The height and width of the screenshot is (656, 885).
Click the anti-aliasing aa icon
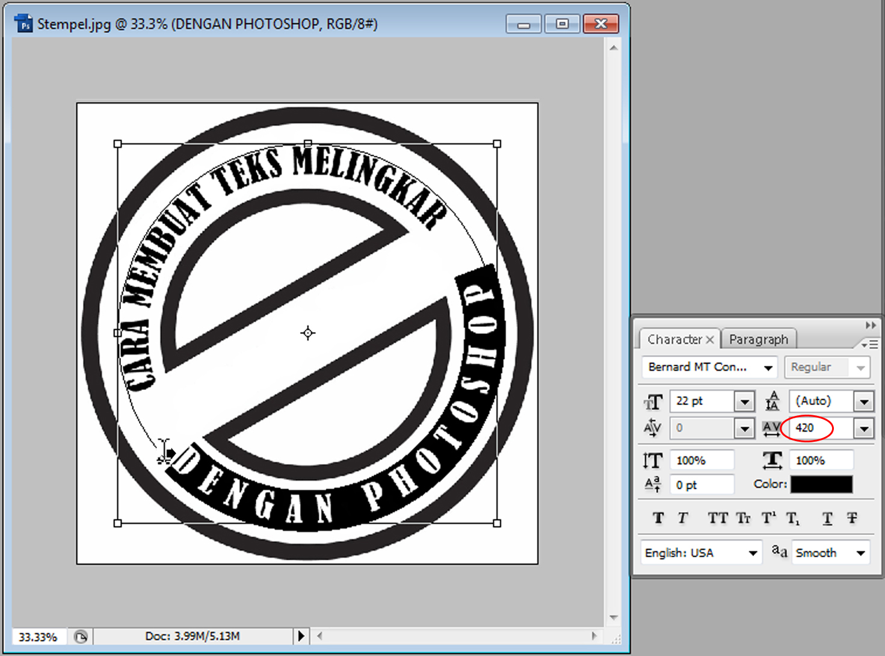click(x=780, y=551)
